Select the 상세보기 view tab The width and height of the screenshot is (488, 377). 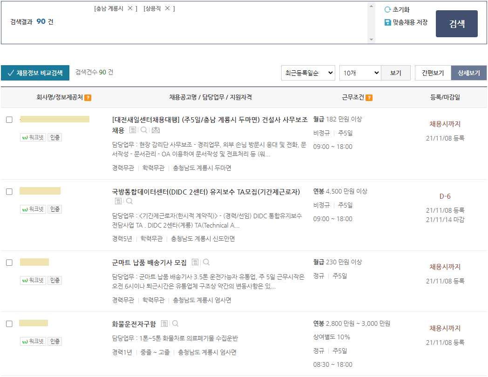[468, 73]
